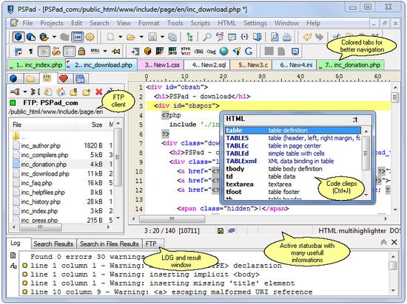Click the FTP home directory icon
The height and width of the screenshot is (304, 407).
(x=61, y=91)
